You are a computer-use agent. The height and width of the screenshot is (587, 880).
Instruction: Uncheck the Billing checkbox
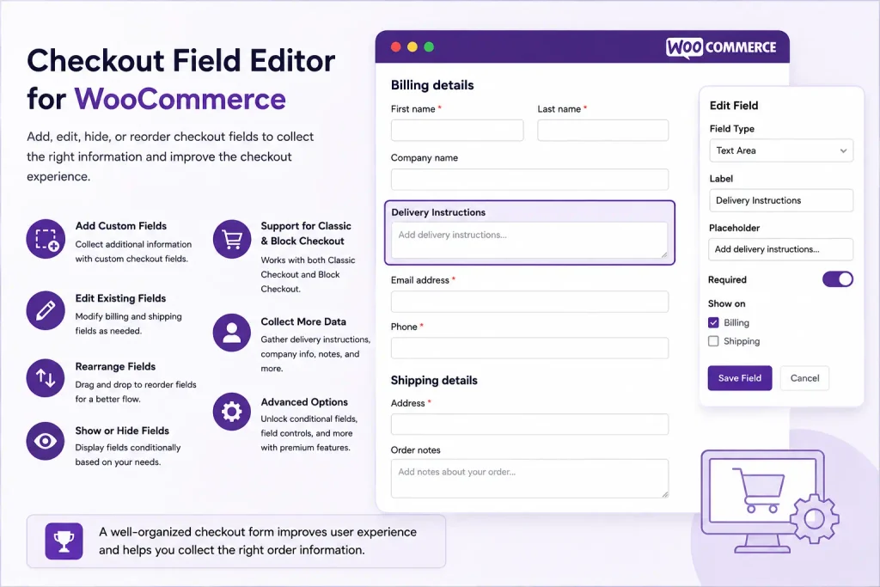713,322
